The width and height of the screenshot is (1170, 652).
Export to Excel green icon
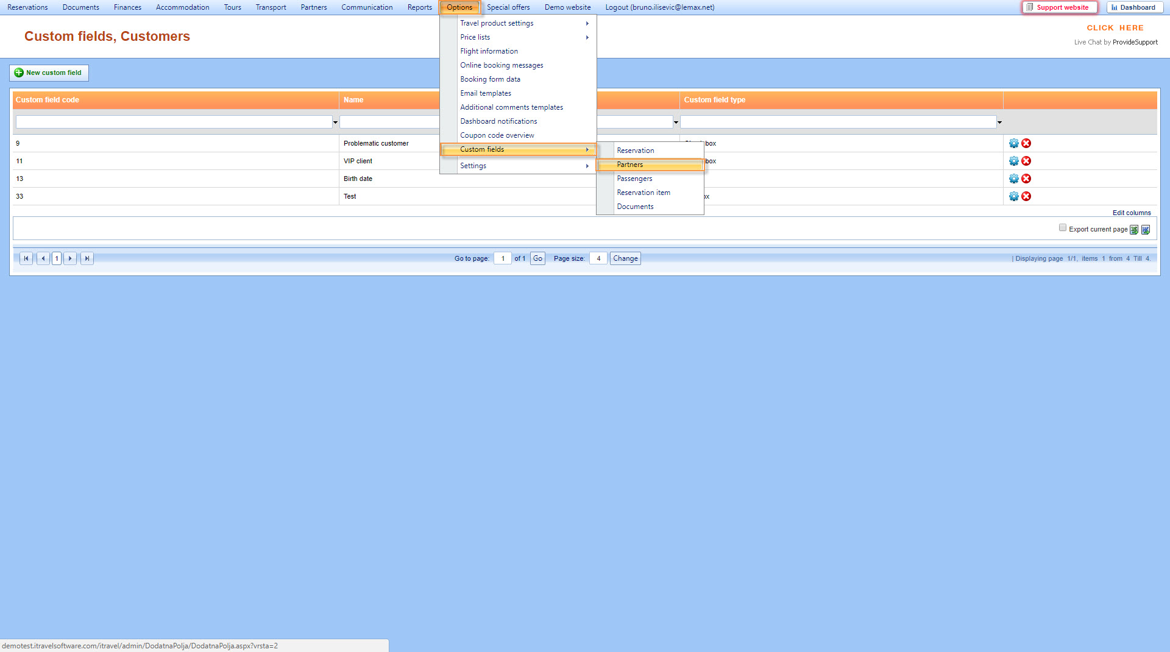(1134, 230)
